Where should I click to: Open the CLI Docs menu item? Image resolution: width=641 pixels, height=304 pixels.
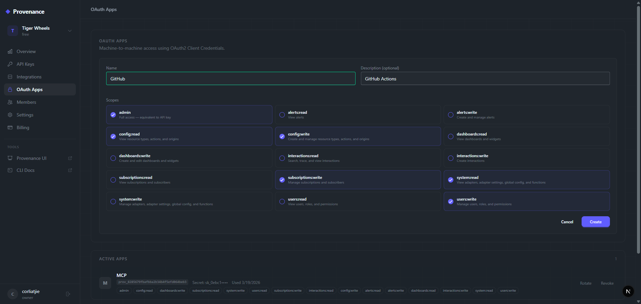(x=26, y=170)
